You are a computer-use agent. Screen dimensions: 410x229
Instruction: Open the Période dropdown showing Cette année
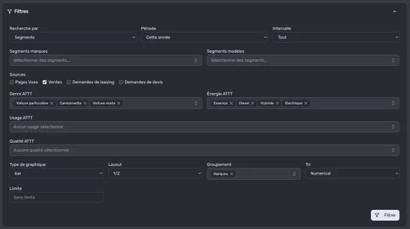(204, 37)
